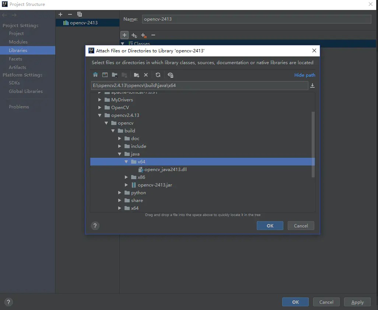Expand the python folder

[x=120, y=193]
